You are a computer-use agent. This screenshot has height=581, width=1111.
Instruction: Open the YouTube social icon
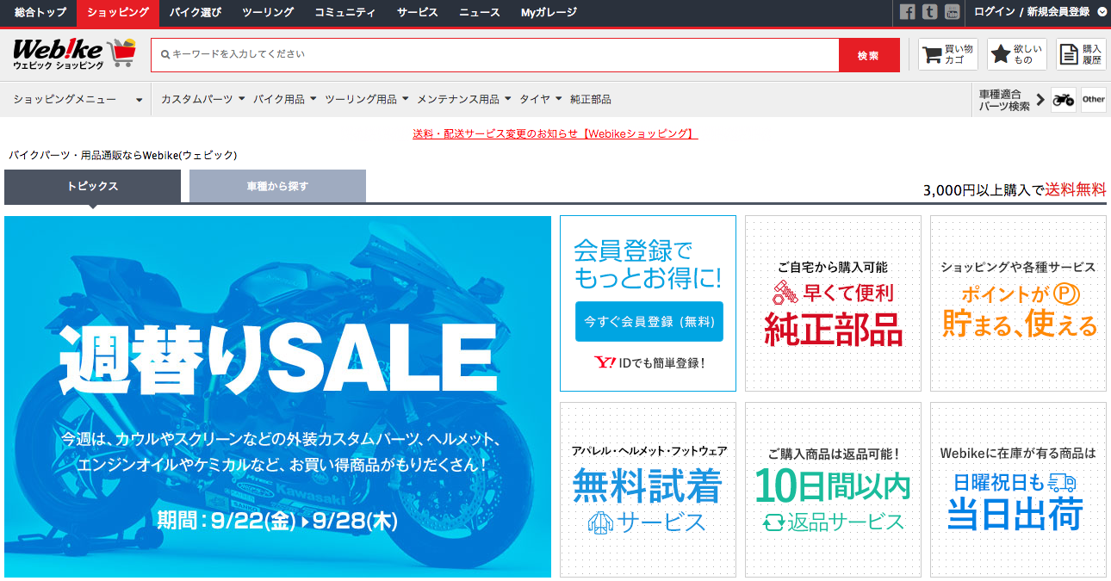pyautogui.click(x=952, y=12)
